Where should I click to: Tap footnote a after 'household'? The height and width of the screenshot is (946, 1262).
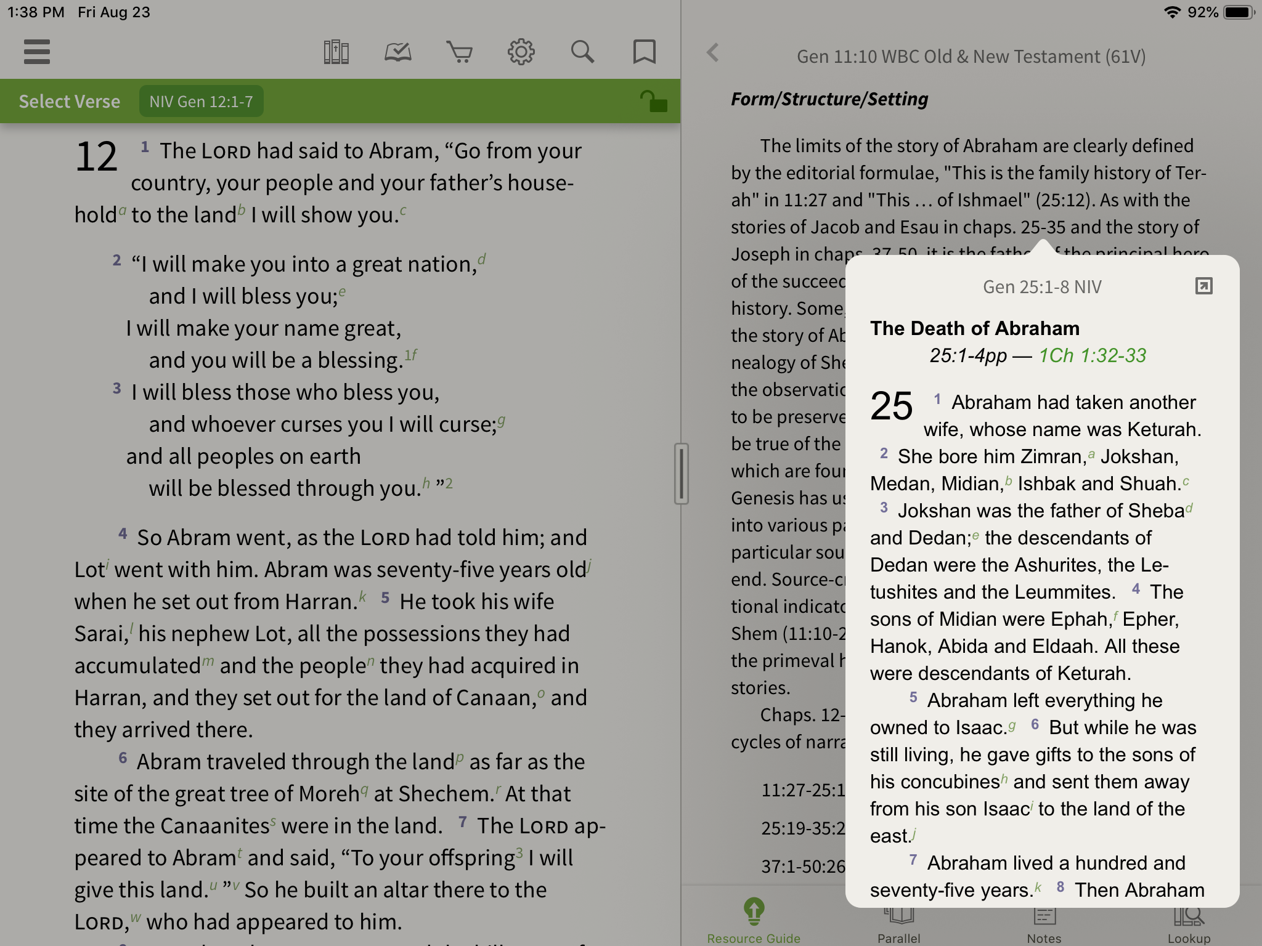(x=122, y=211)
